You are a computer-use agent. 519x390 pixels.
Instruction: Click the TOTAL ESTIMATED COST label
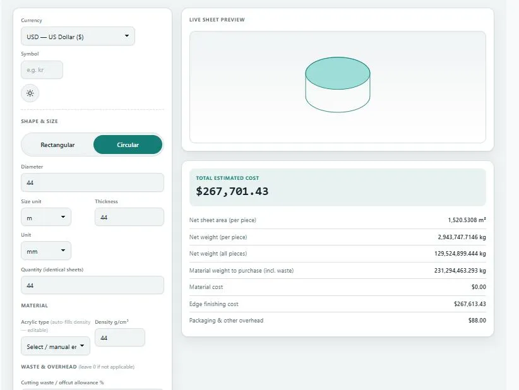pos(227,178)
